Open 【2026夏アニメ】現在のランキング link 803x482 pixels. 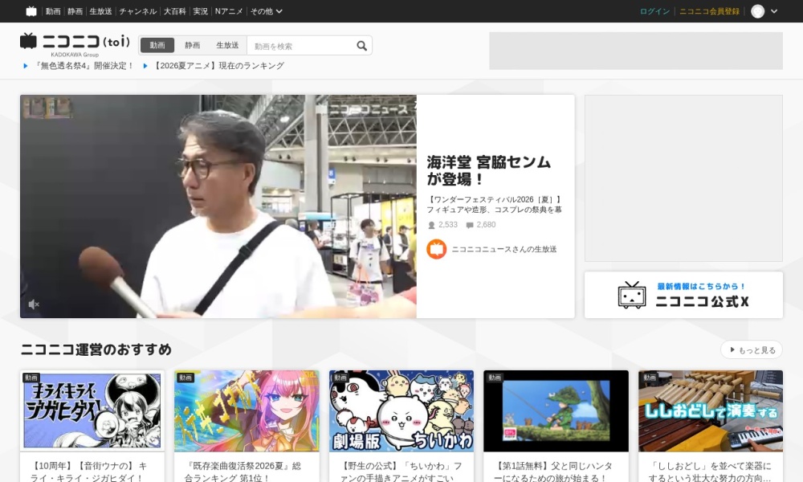(x=218, y=66)
